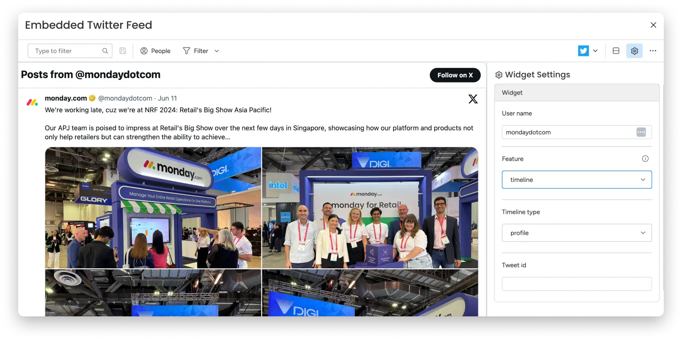Open the Feature timeline dropdown
This screenshot has height=340, width=682.
tap(577, 180)
